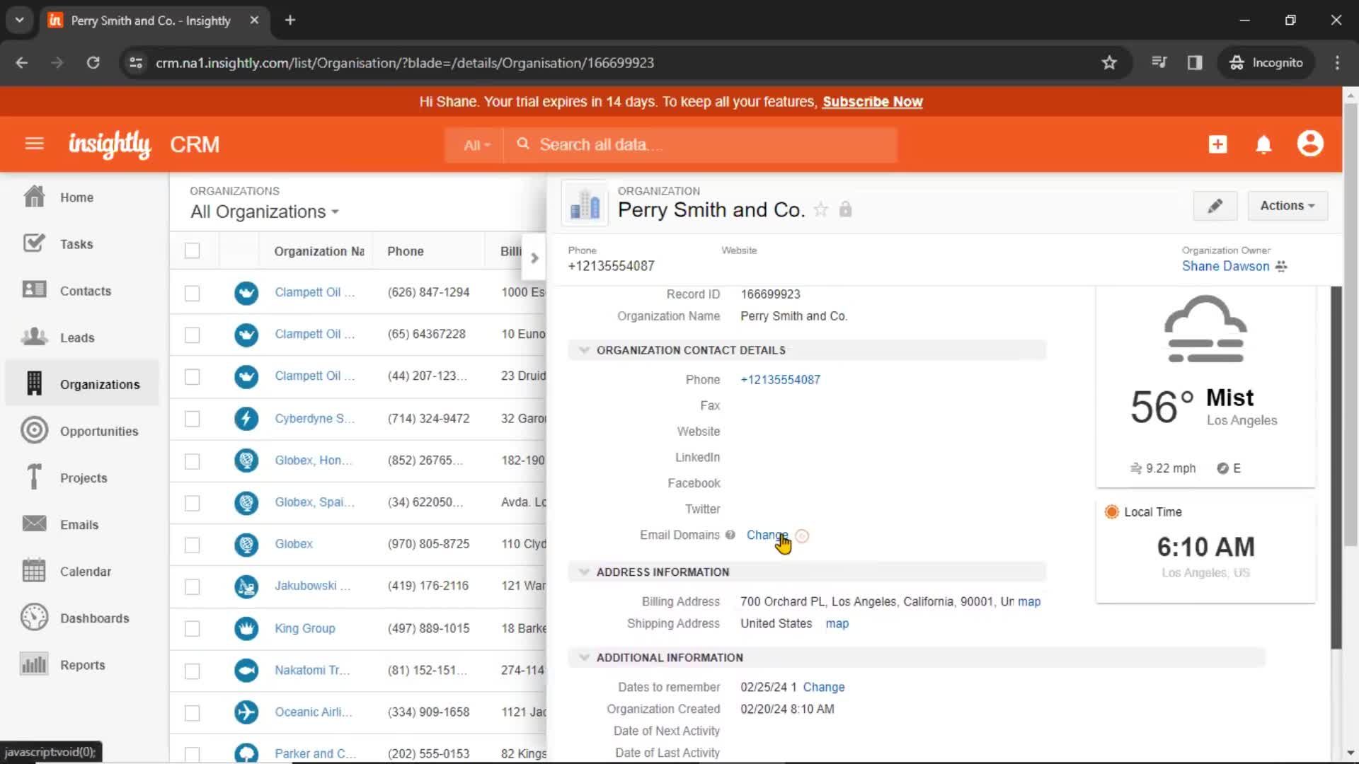Click the Organizations menu item
This screenshot has height=764, width=1359.
coord(100,383)
